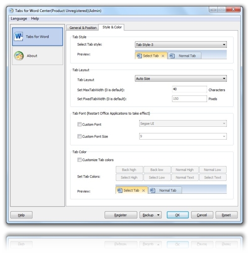This screenshot has height=253, width=249.
Task: Click close X on Tab Style preview Select Tab
Action: click(x=163, y=56)
